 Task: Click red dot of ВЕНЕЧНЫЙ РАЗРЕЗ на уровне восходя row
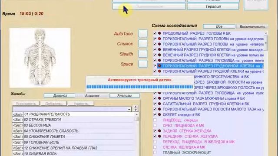click(x=159, y=49)
